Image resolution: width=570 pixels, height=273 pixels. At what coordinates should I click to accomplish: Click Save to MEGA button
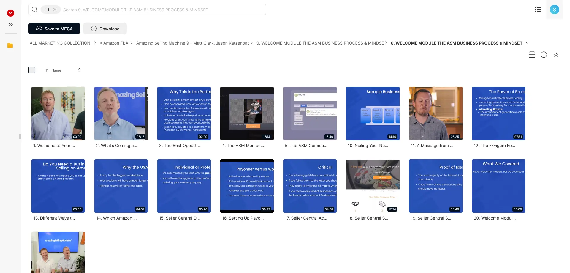coord(54,29)
